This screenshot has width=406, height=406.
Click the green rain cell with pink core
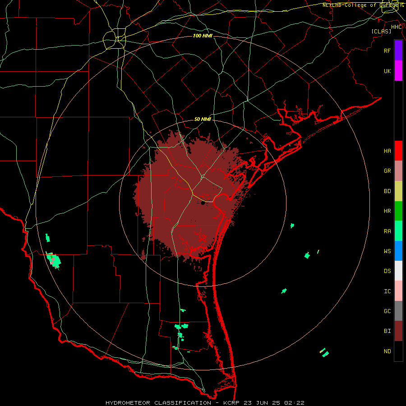point(54,260)
